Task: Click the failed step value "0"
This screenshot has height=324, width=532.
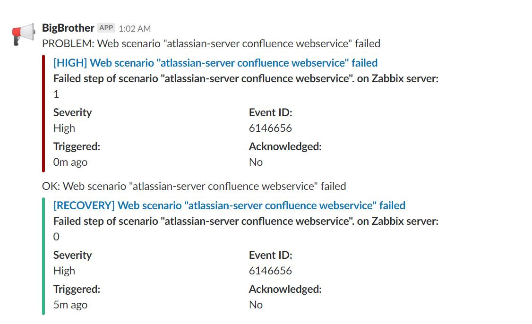Action: coord(56,237)
